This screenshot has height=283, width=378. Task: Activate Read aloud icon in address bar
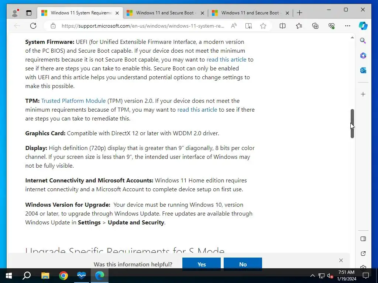pyautogui.click(x=233, y=26)
